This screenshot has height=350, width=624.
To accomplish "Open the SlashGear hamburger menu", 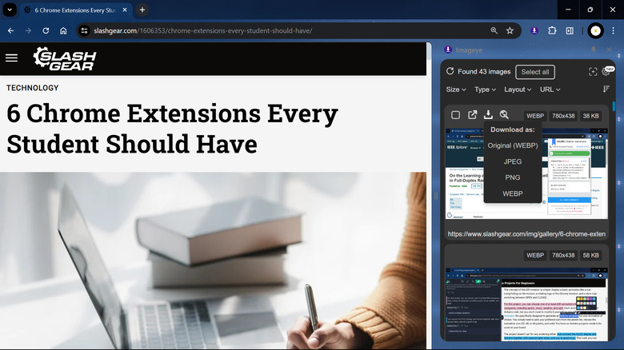I will coord(11,58).
